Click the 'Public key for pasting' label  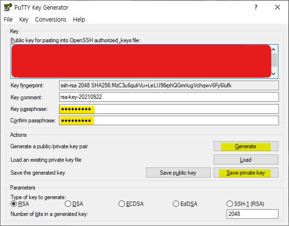click(x=75, y=40)
